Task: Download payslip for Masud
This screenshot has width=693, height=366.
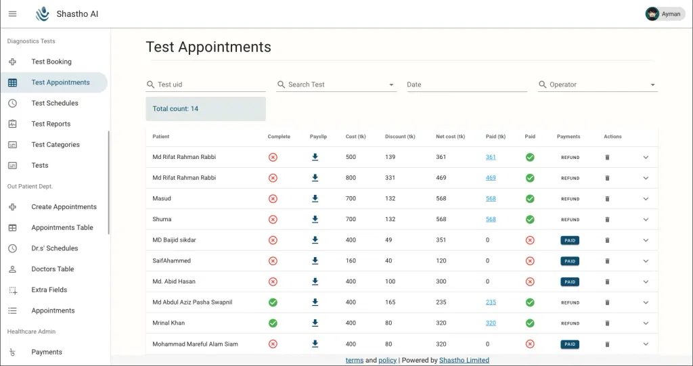Action: (x=315, y=199)
